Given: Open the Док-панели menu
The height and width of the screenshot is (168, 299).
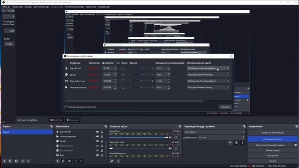Looking at the screenshot, I should coord(41,7).
